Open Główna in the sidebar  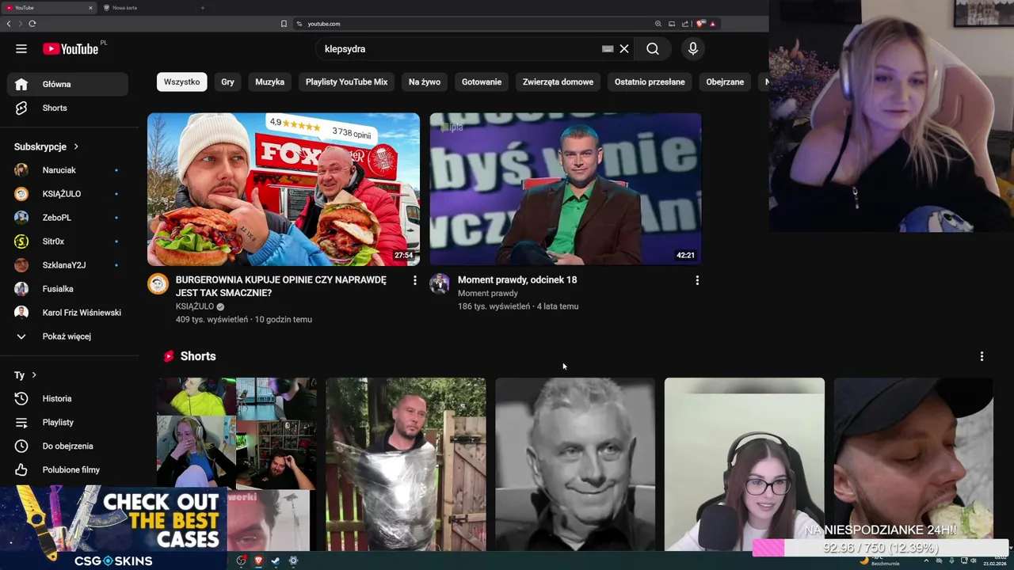point(67,84)
